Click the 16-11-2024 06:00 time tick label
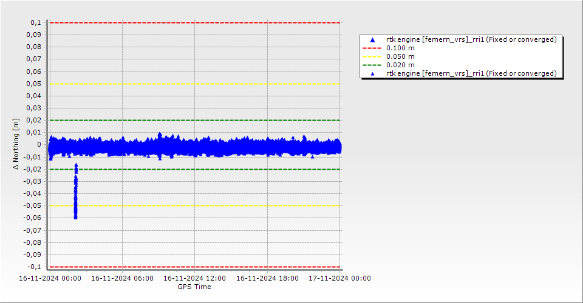 click(123, 279)
